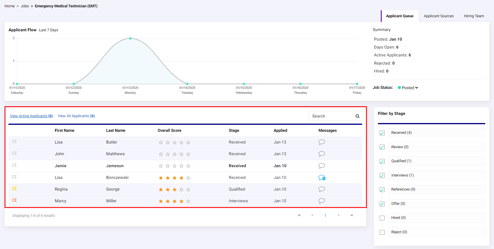Enable the Hired (0) stage filter
The width and height of the screenshot is (494, 249).
pos(382,218)
